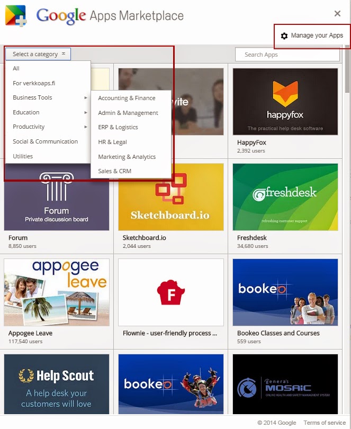This screenshot has width=351, height=429.
Task: Choose Accounting & Finance from submenu
Action: click(x=127, y=98)
